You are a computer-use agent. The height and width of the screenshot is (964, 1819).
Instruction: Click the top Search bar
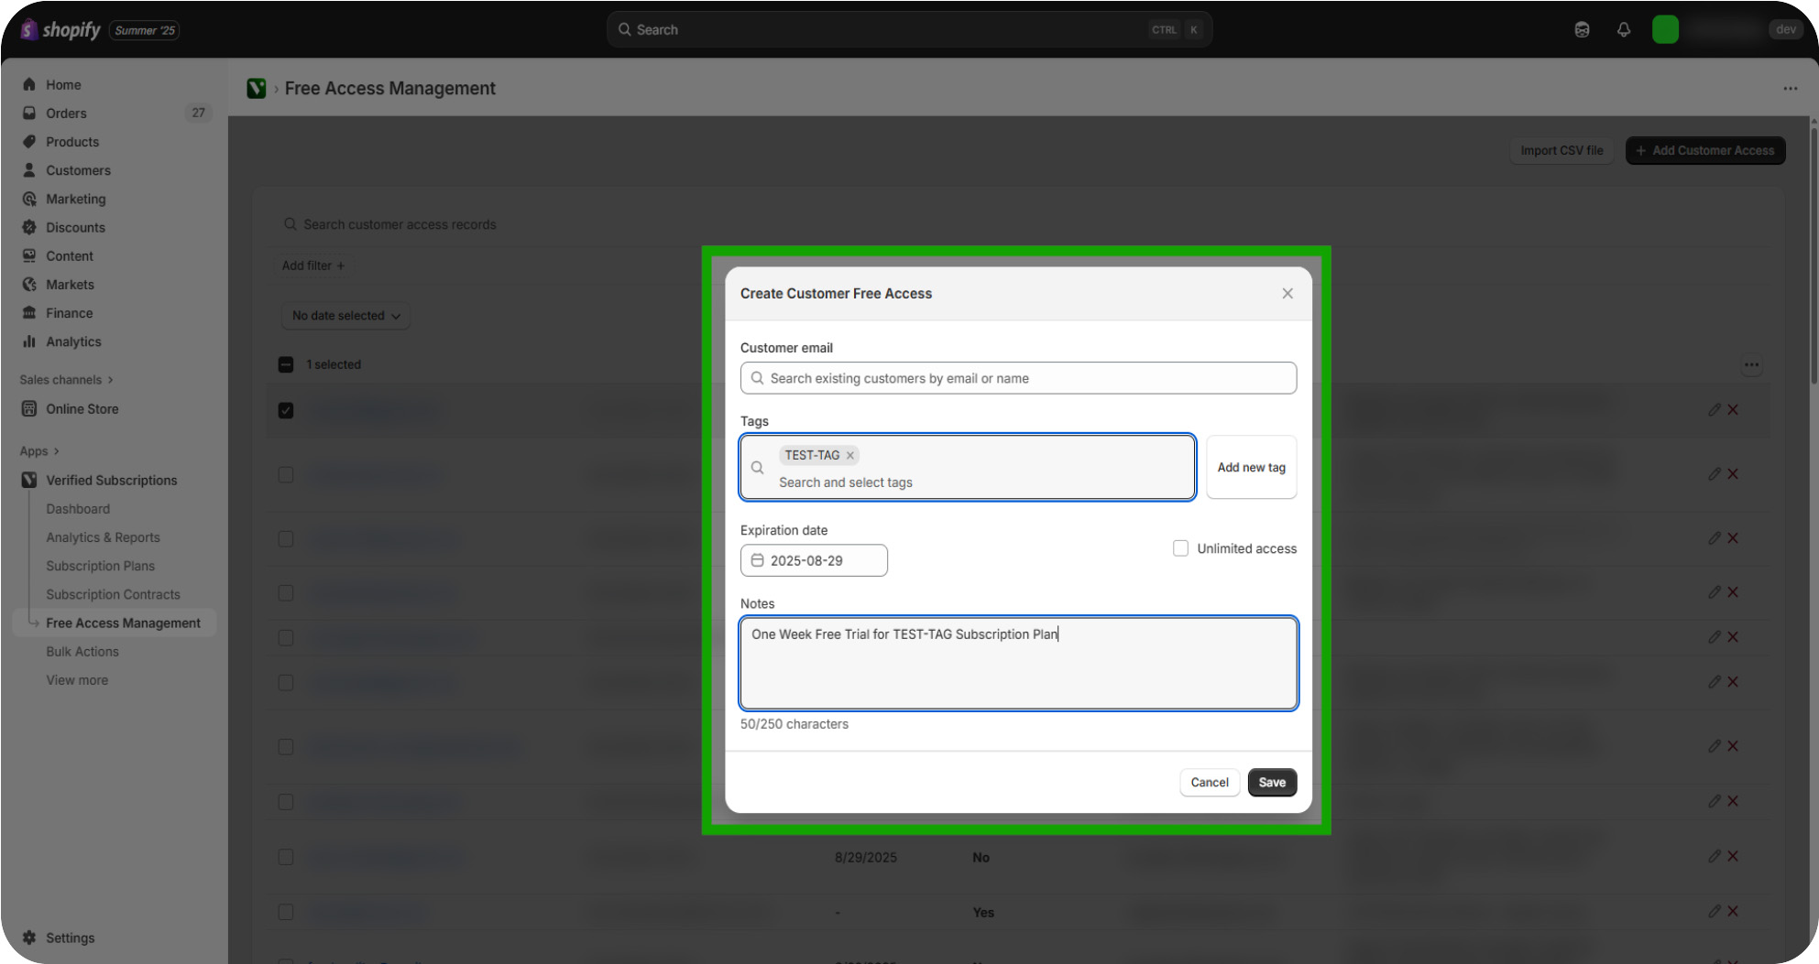909,29
